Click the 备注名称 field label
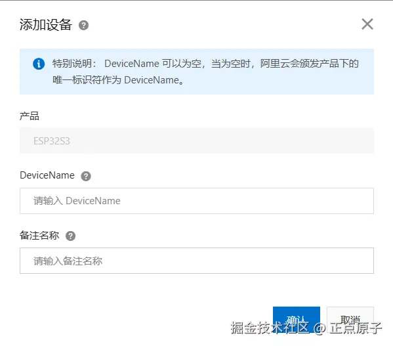393x346 pixels. 39,236
